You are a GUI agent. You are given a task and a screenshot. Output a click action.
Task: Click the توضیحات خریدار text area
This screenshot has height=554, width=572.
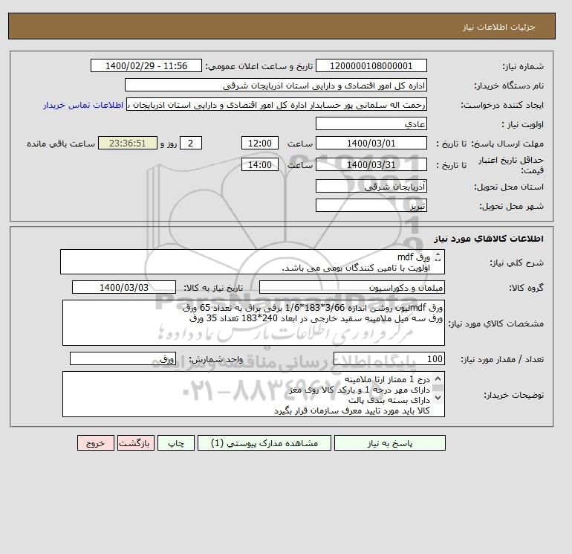[253, 394]
